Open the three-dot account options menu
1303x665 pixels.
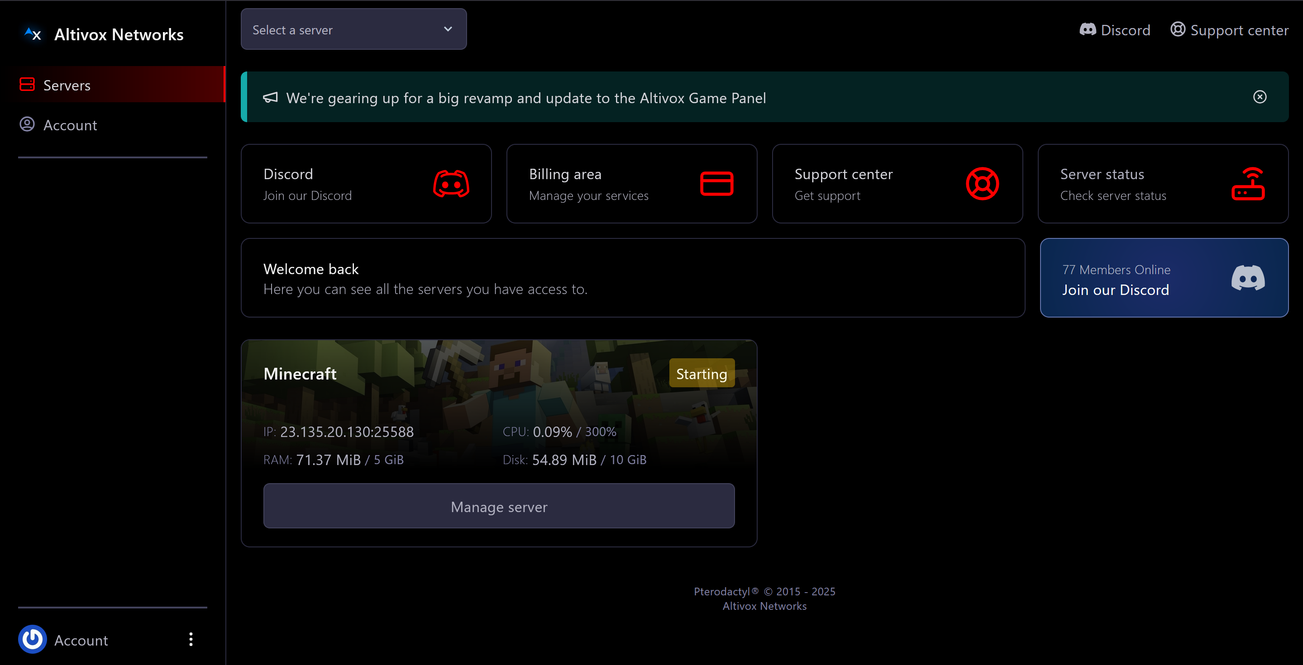click(x=191, y=639)
